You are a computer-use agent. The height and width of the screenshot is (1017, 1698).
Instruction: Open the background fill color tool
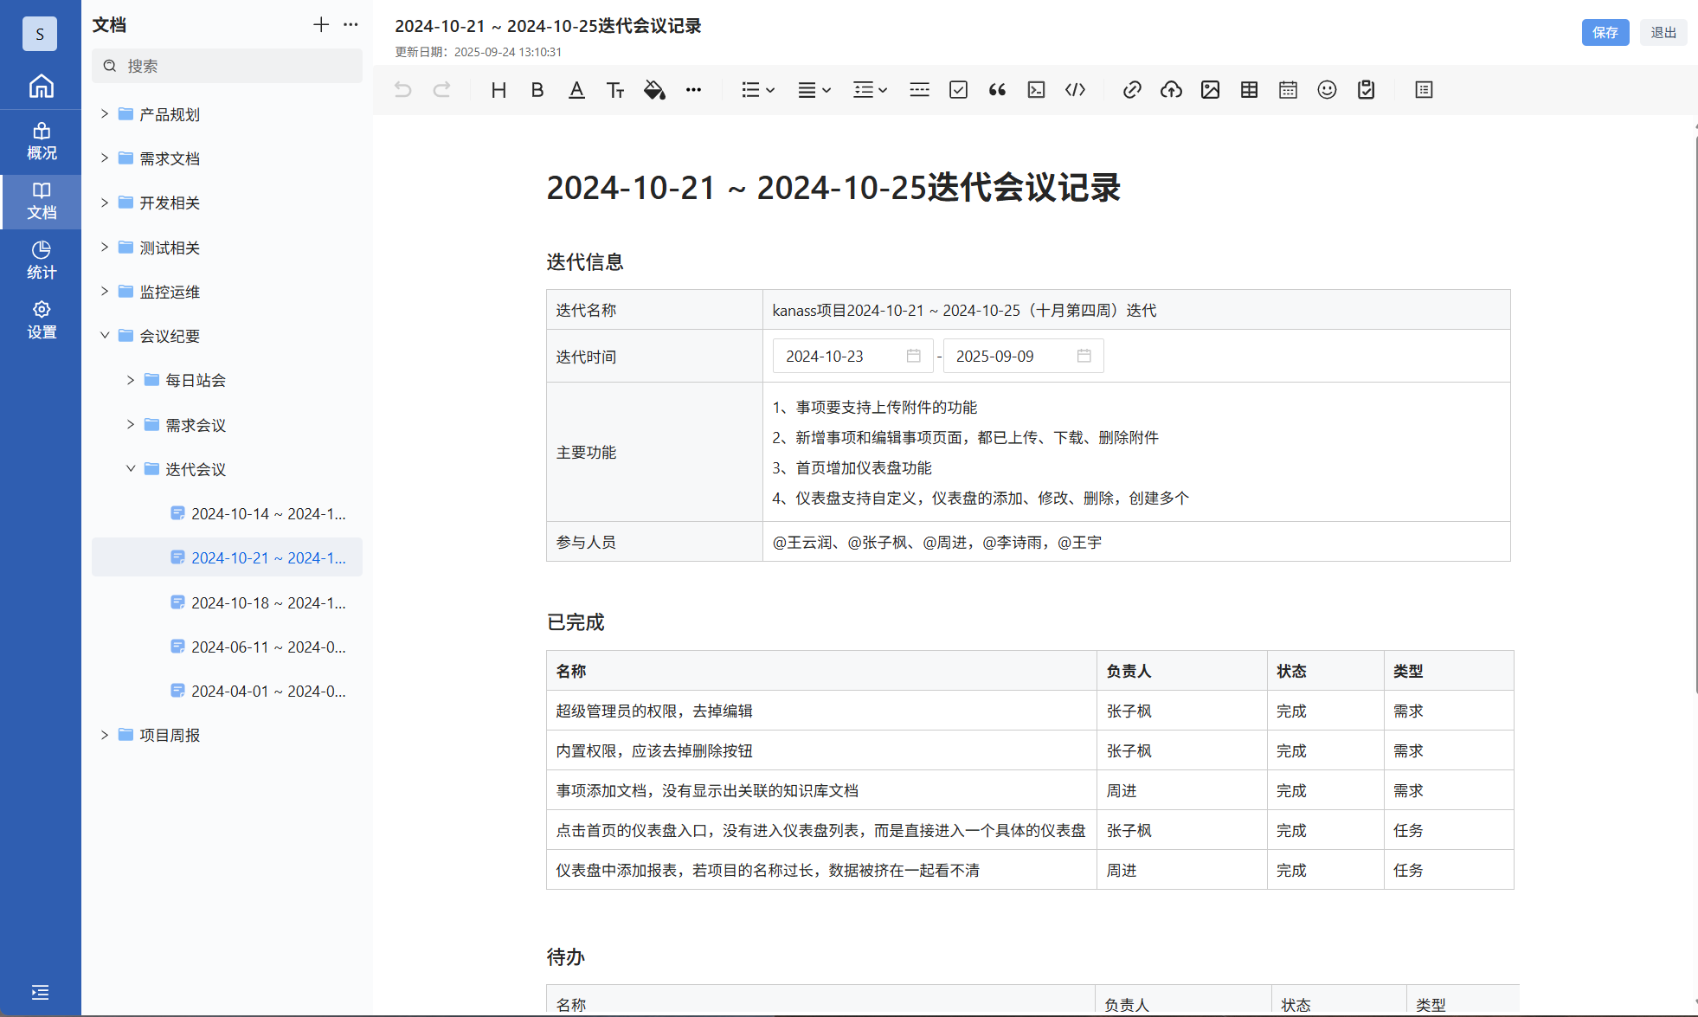coord(654,90)
